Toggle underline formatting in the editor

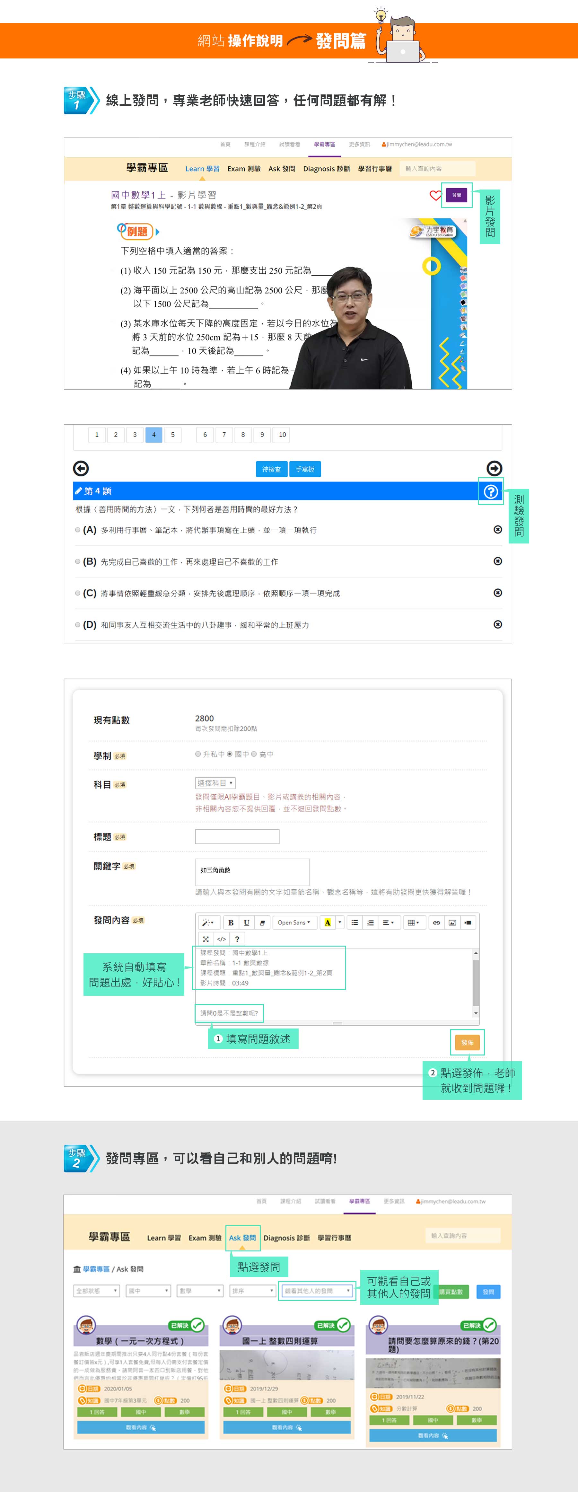pyautogui.click(x=246, y=923)
